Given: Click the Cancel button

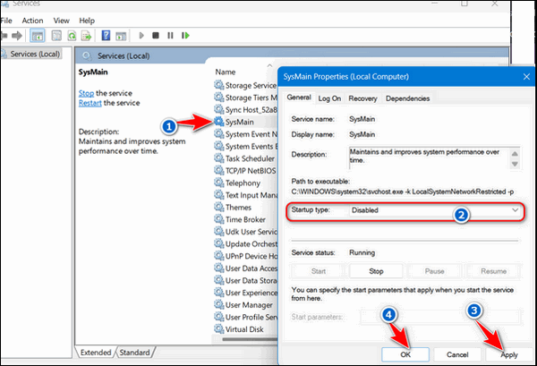Looking at the screenshot, I should pyautogui.click(x=457, y=354).
